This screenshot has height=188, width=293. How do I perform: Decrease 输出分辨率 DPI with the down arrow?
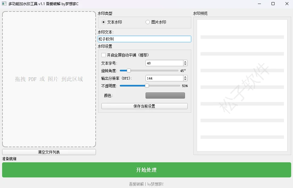(185, 79)
